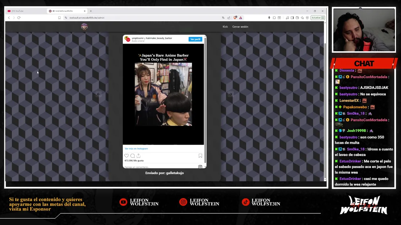Click the Ver perfil button

pos(195,39)
